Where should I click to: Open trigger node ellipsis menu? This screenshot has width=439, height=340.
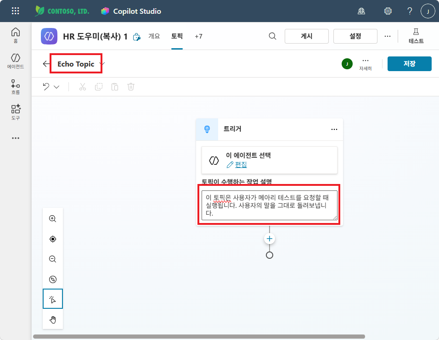click(334, 129)
